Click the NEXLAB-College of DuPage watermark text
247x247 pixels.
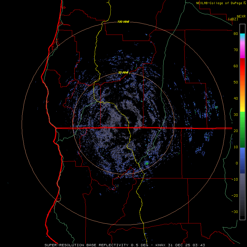[x=219, y=3]
